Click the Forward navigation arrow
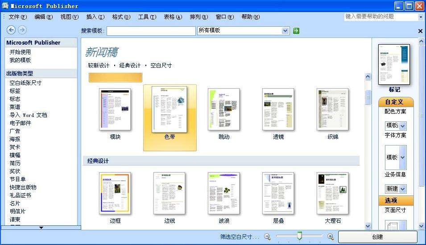This screenshot has width=426, height=245. pos(22,30)
